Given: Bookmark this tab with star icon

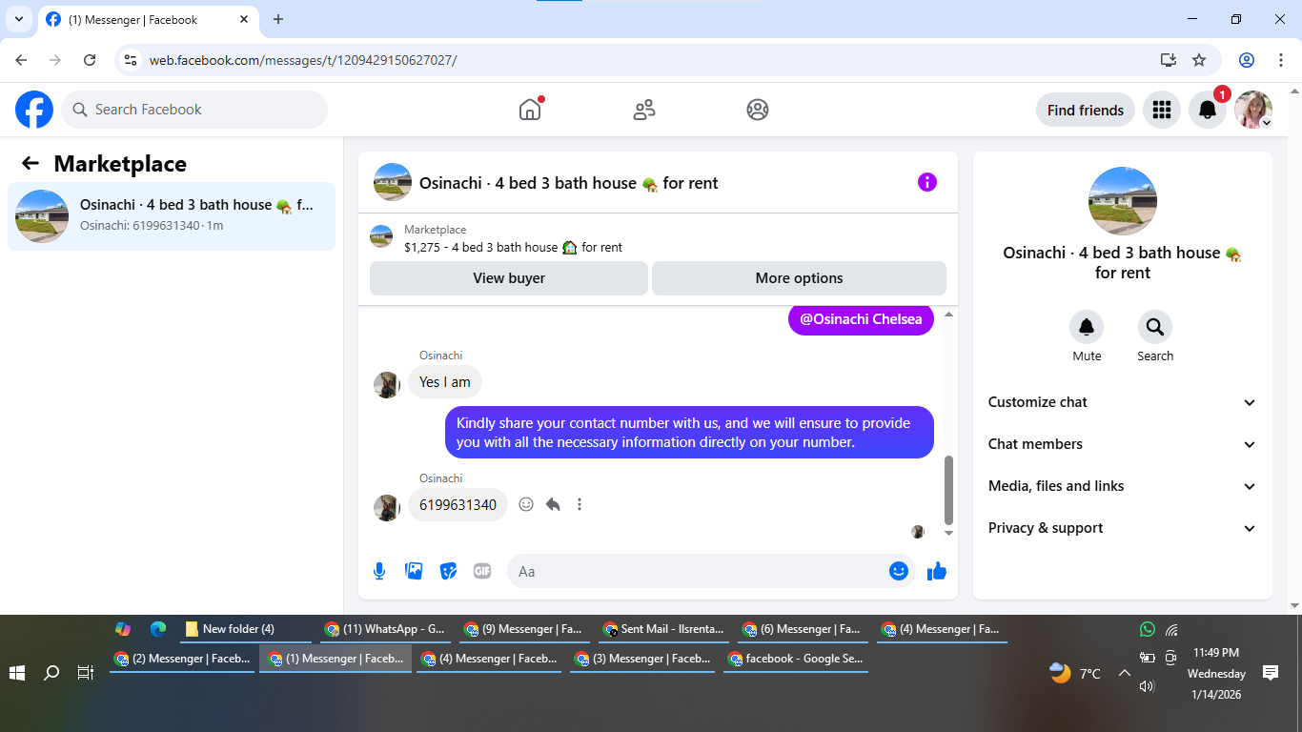Looking at the screenshot, I should (x=1199, y=60).
